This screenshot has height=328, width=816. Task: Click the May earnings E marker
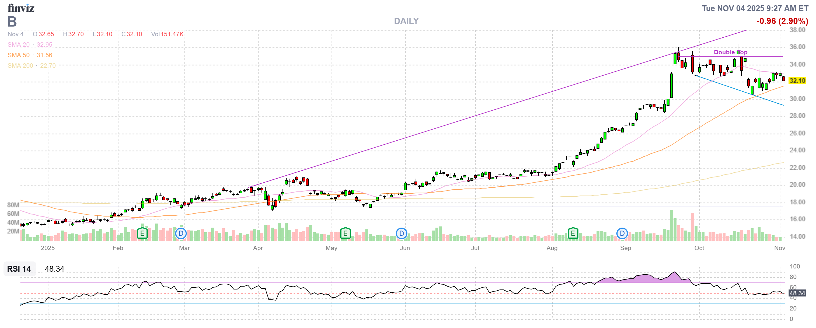click(x=345, y=234)
